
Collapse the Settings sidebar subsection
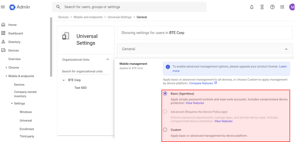(12, 103)
